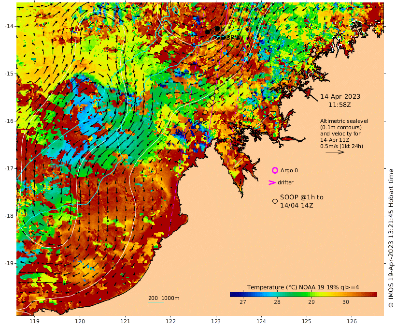Screen dimensions: 396x329
Task: Click the longitude axis label 123
Action: point(216,321)
